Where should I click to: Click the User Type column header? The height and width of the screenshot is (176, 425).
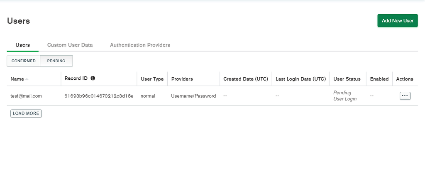click(x=152, y=79)
